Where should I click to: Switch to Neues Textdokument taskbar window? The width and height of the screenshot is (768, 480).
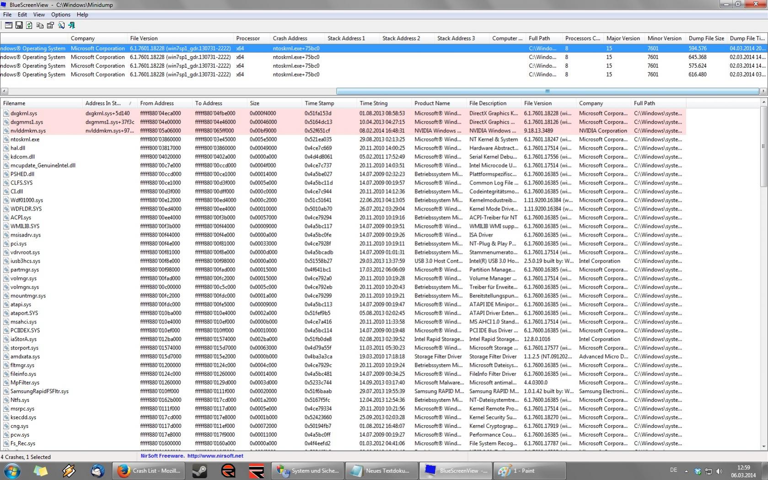point(382,470)
